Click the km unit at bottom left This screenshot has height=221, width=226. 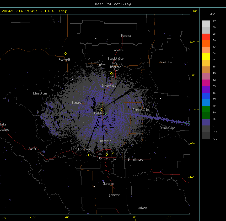4,218
